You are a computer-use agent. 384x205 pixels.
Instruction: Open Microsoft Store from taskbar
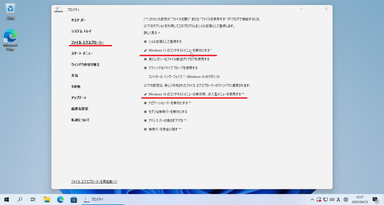point(73,199)
